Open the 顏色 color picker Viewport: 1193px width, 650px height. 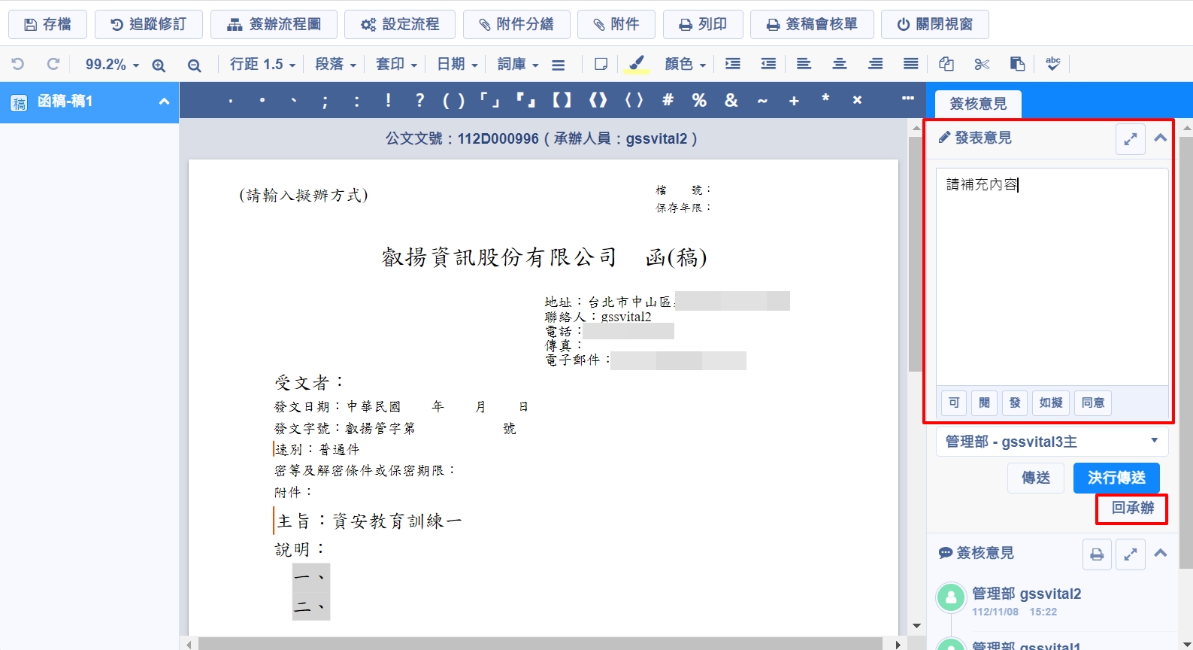point(685,64)
